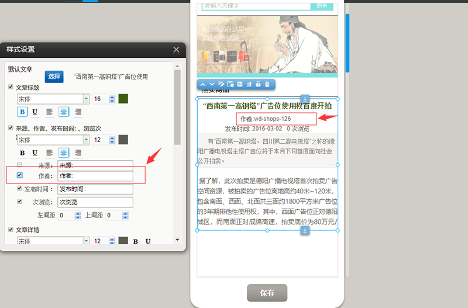This screenshot has height=308, width=468.
Task: Click the 作者 label text field
Action: pyautogui.click(x=95, y=175)
